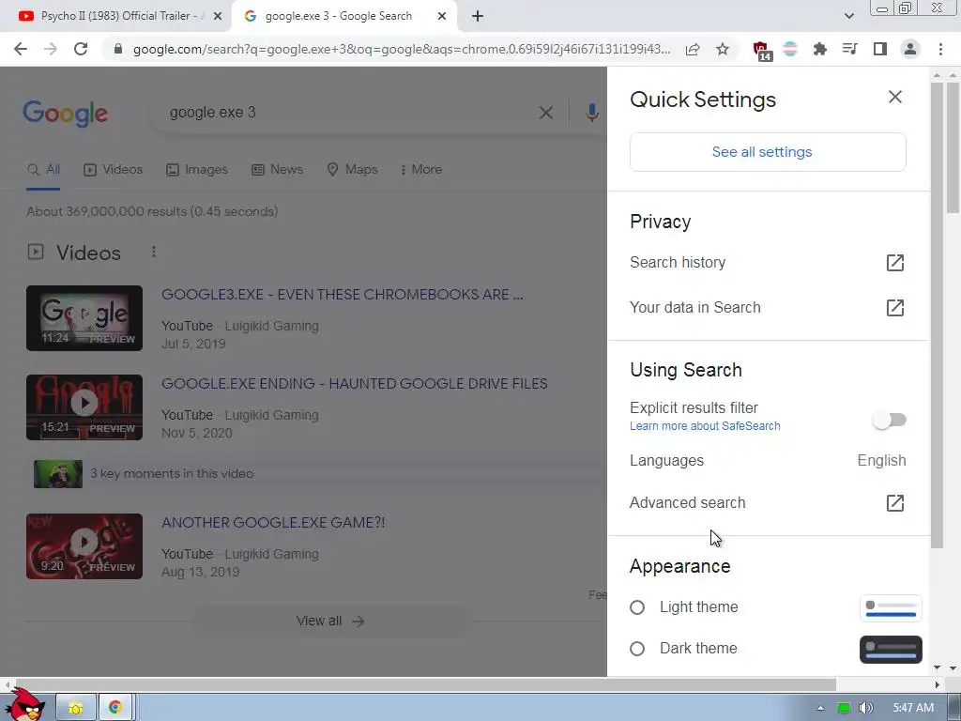Open uBlock Origin extension icon
961x721 pixels.
[x=761, y=51]
